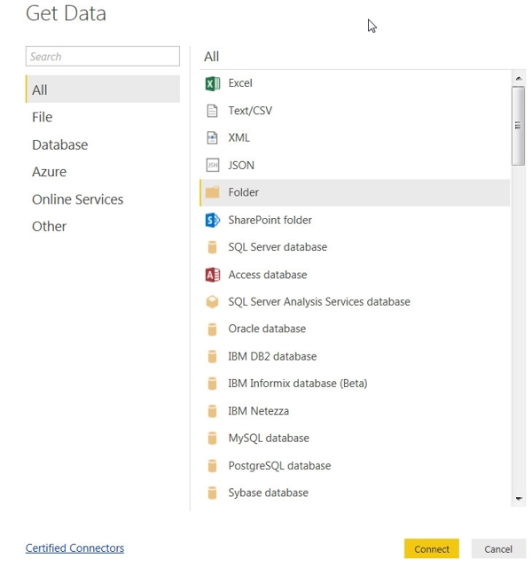The height and width of the screenshot is (567, 532).
Task: Cancel the Get Data dialog
Action: [498, 549]
